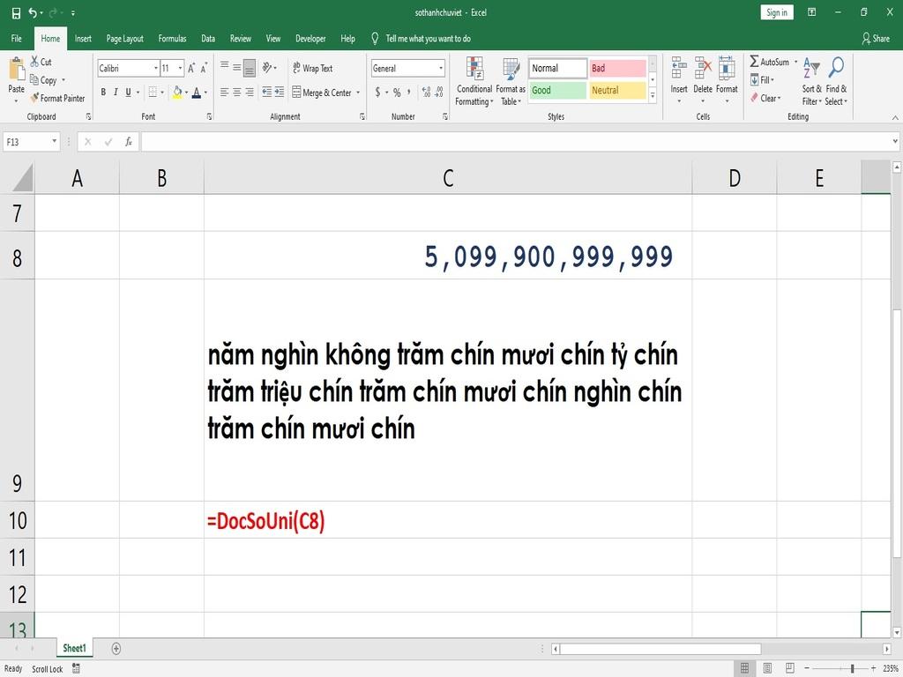
Task: Click the Underline icon
Action: click(x=128, y=92)
